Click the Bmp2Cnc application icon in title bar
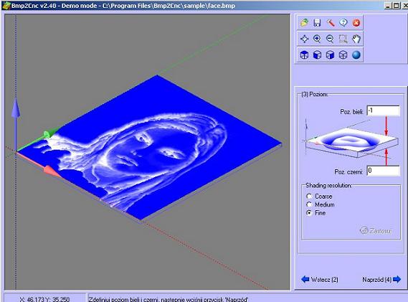This screenshot has height=302, width=408. 6,5
